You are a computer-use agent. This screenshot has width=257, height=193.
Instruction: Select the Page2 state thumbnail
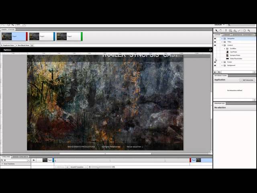coord(42,37)
